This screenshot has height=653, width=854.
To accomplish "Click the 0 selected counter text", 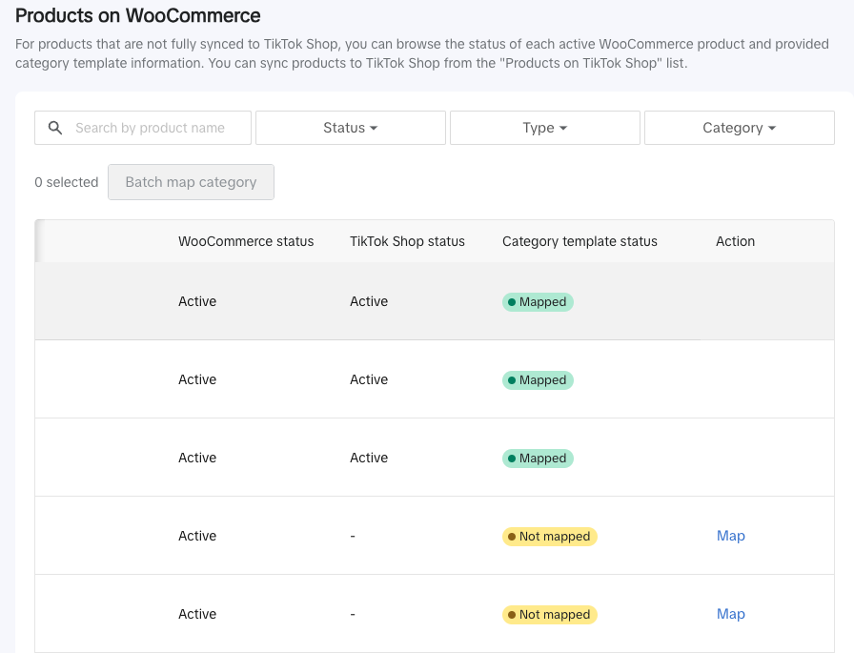I will click(x=66, y=182).
